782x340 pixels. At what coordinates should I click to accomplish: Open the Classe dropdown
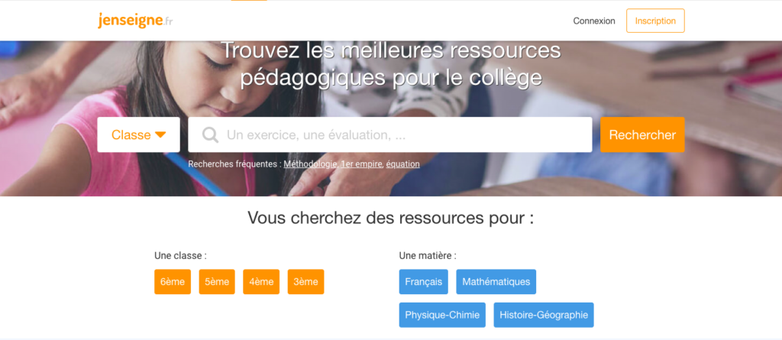139,134
